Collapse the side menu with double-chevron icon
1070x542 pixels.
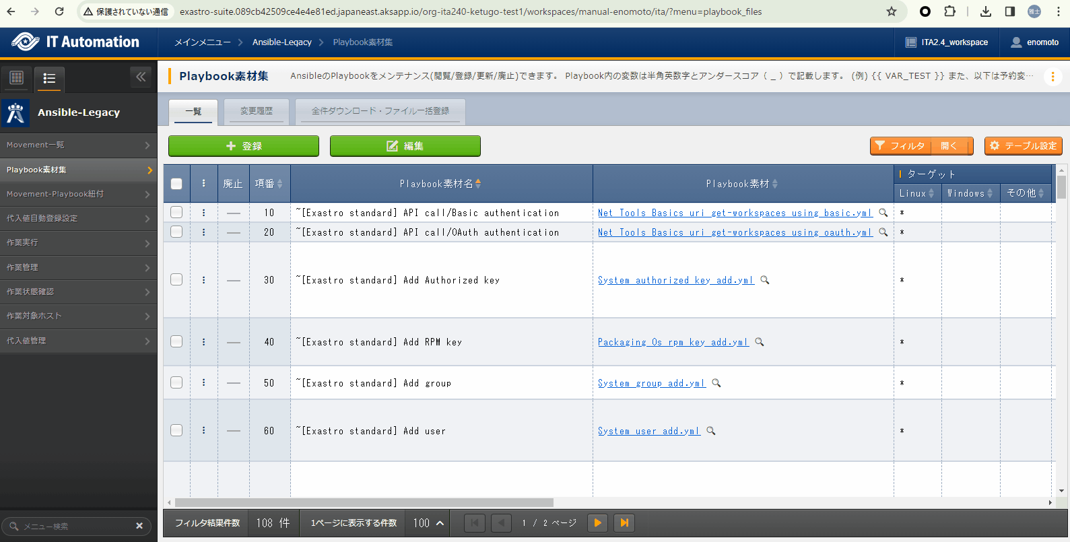tap(141, 77)
